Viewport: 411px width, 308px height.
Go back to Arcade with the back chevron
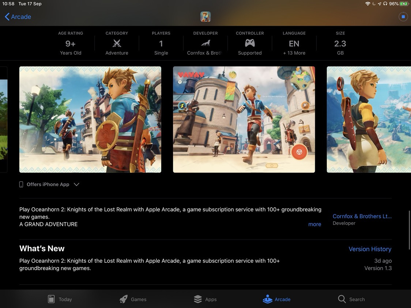click(7, 17)
